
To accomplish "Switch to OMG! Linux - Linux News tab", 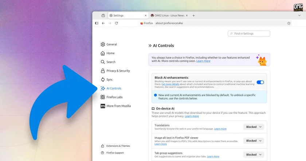I will [x=169, y=15].
